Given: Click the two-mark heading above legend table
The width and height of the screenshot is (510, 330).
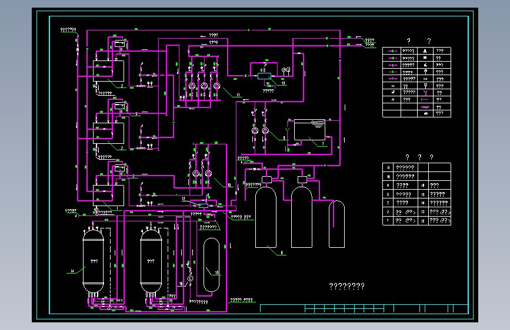Looking at the screenshot, I should [419, 41].
